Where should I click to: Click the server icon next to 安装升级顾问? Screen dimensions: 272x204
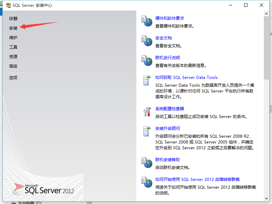(x=147, y=131)
